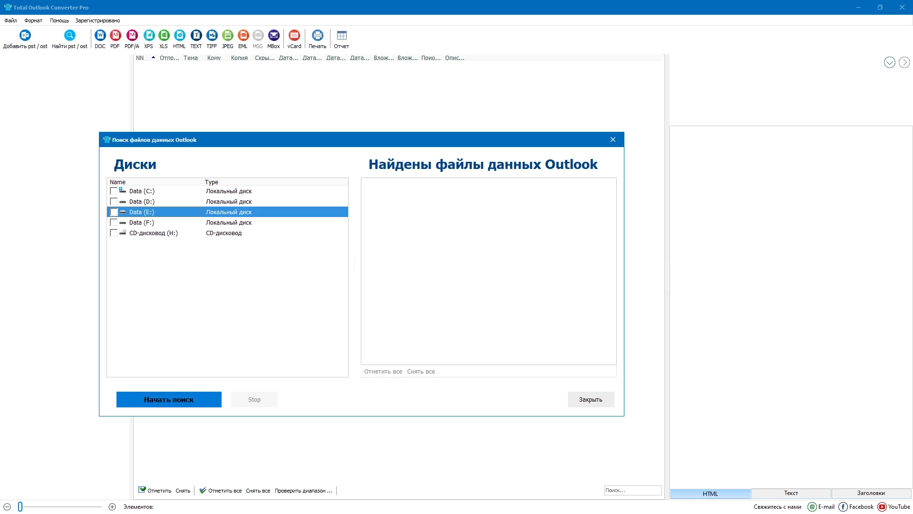Open the E-mail contact link
Viewport: 913px width, 514px height.
pyautogui.click(x=821, y=507)
